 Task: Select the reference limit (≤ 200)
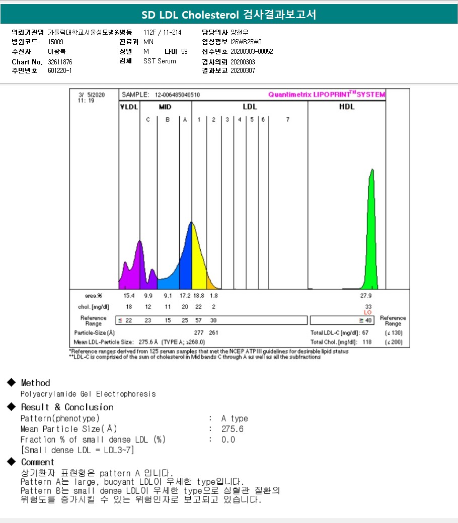(x=394, y=342)
